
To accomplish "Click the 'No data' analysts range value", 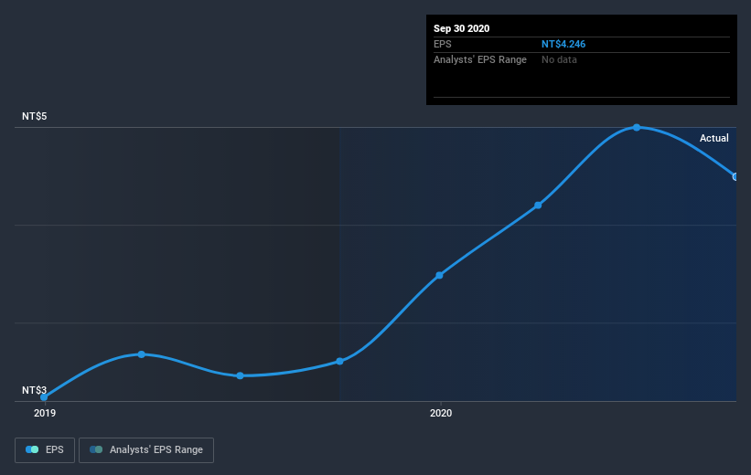I will pos(559,59).
